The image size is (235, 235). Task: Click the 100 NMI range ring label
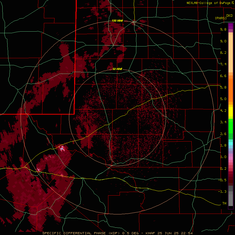click(117, 21)
